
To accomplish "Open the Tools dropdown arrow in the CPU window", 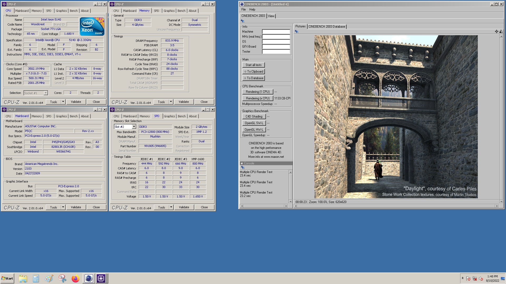I will point(63,102).
